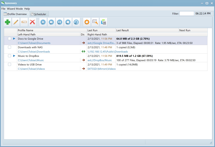215x147 pixels.
Task: Open path C:\Users\Tobias\Videos
Action: [x=31, y=69]
